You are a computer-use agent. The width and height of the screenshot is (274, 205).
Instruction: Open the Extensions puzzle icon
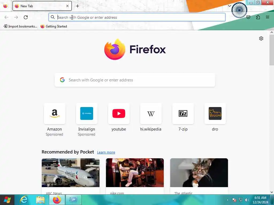[258, 17]
